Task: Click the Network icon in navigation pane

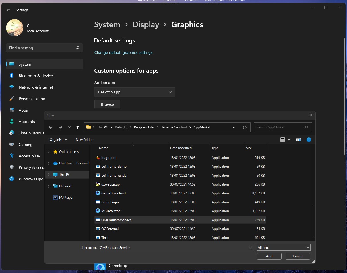Action: tap(55, 186)
